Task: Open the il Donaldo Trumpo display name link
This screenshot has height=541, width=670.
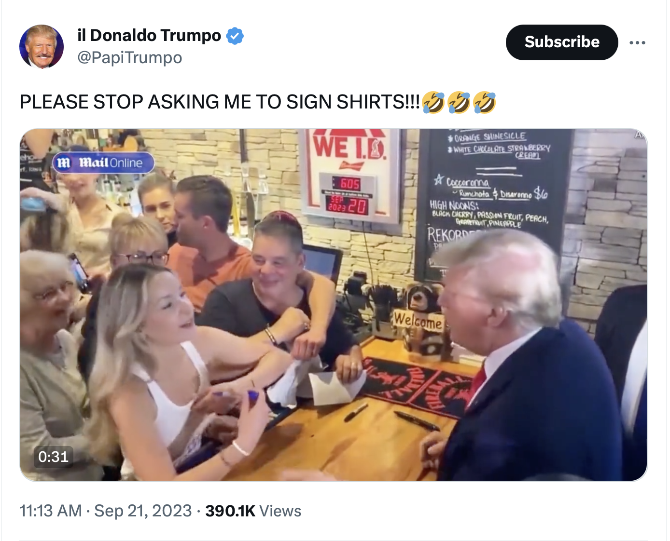Action: pos(149,36)
